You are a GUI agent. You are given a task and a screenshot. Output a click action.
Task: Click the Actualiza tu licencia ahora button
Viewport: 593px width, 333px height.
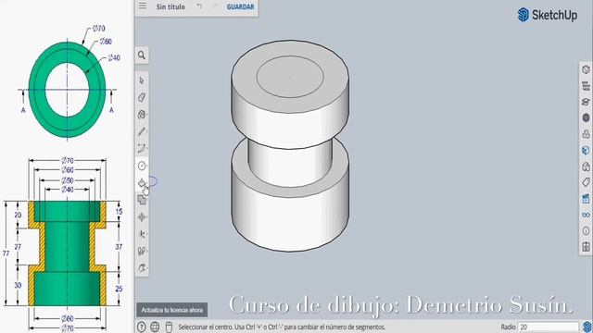pos(172,310)
